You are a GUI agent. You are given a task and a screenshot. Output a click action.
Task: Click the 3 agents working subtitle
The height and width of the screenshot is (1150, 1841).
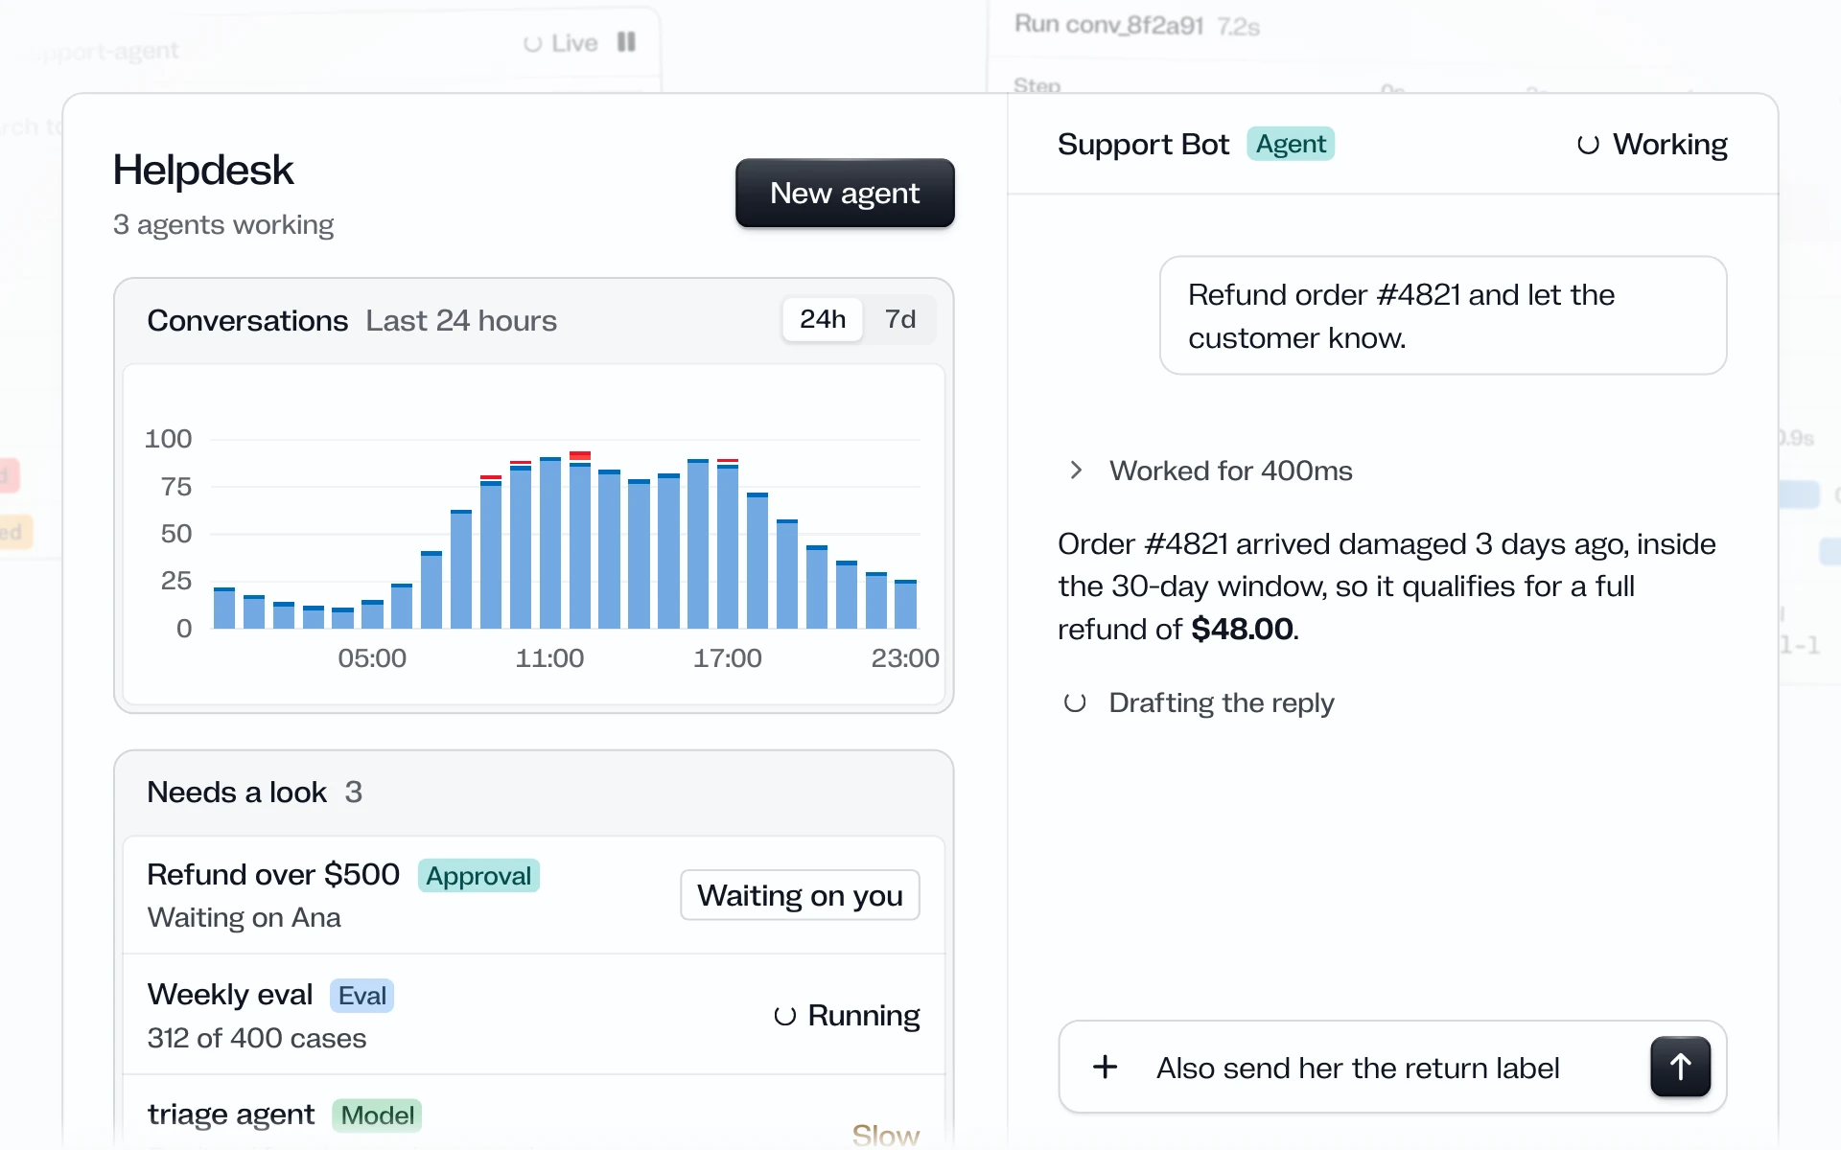coord(223,224)
